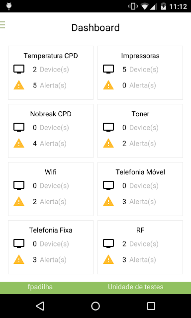Image resolution: width=191 pixels, height=318 pixels.
Task: Open the hamburger menu icon
Action: point(2,25)
